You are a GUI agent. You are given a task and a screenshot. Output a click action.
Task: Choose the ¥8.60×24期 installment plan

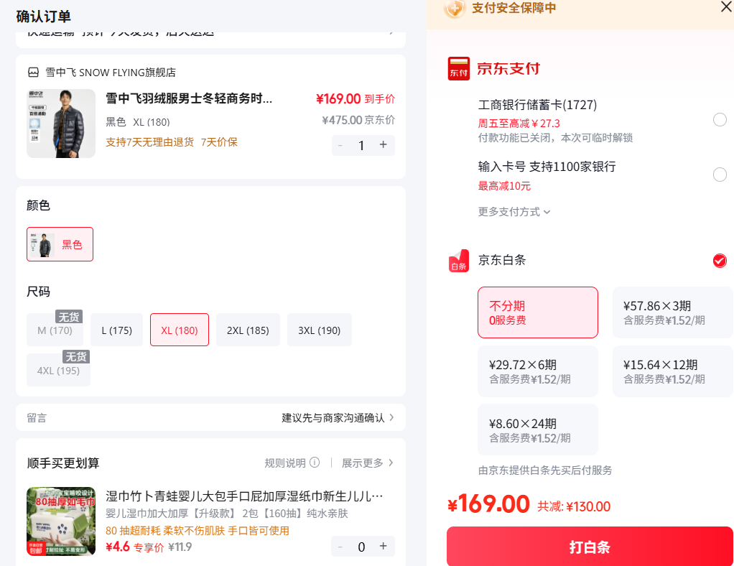tap(537, 430)
